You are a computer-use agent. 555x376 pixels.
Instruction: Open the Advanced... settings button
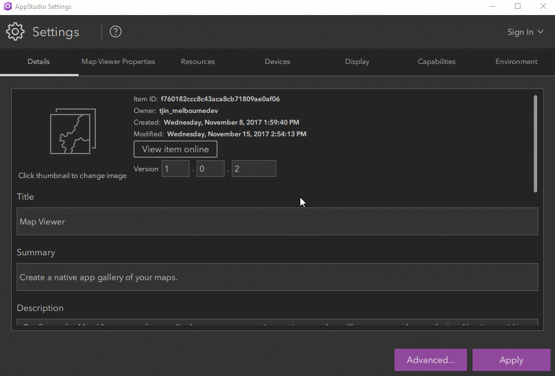tap(430, 360)
